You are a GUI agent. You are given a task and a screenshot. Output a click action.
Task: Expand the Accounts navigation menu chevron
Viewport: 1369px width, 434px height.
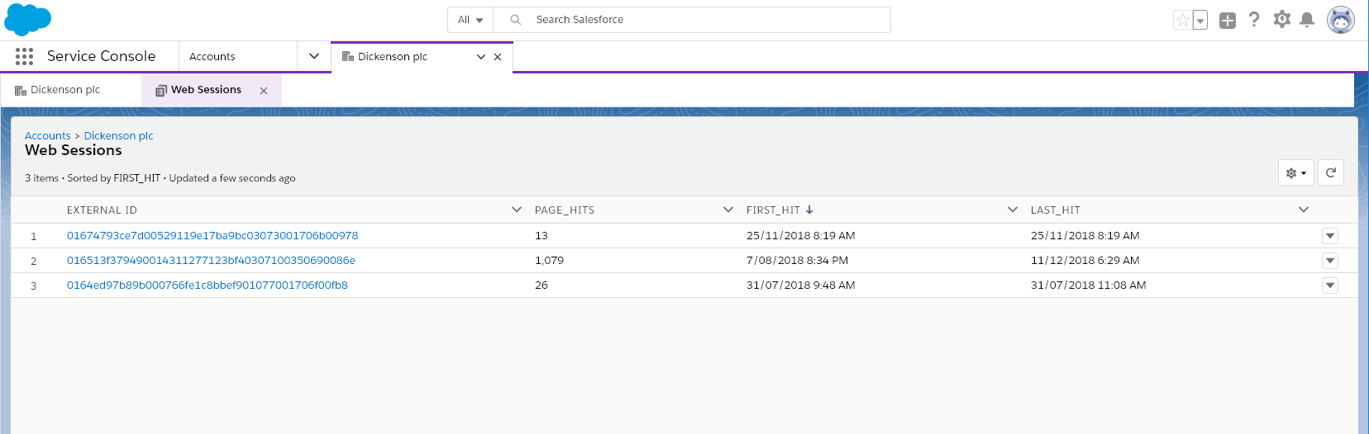[314, 56]
